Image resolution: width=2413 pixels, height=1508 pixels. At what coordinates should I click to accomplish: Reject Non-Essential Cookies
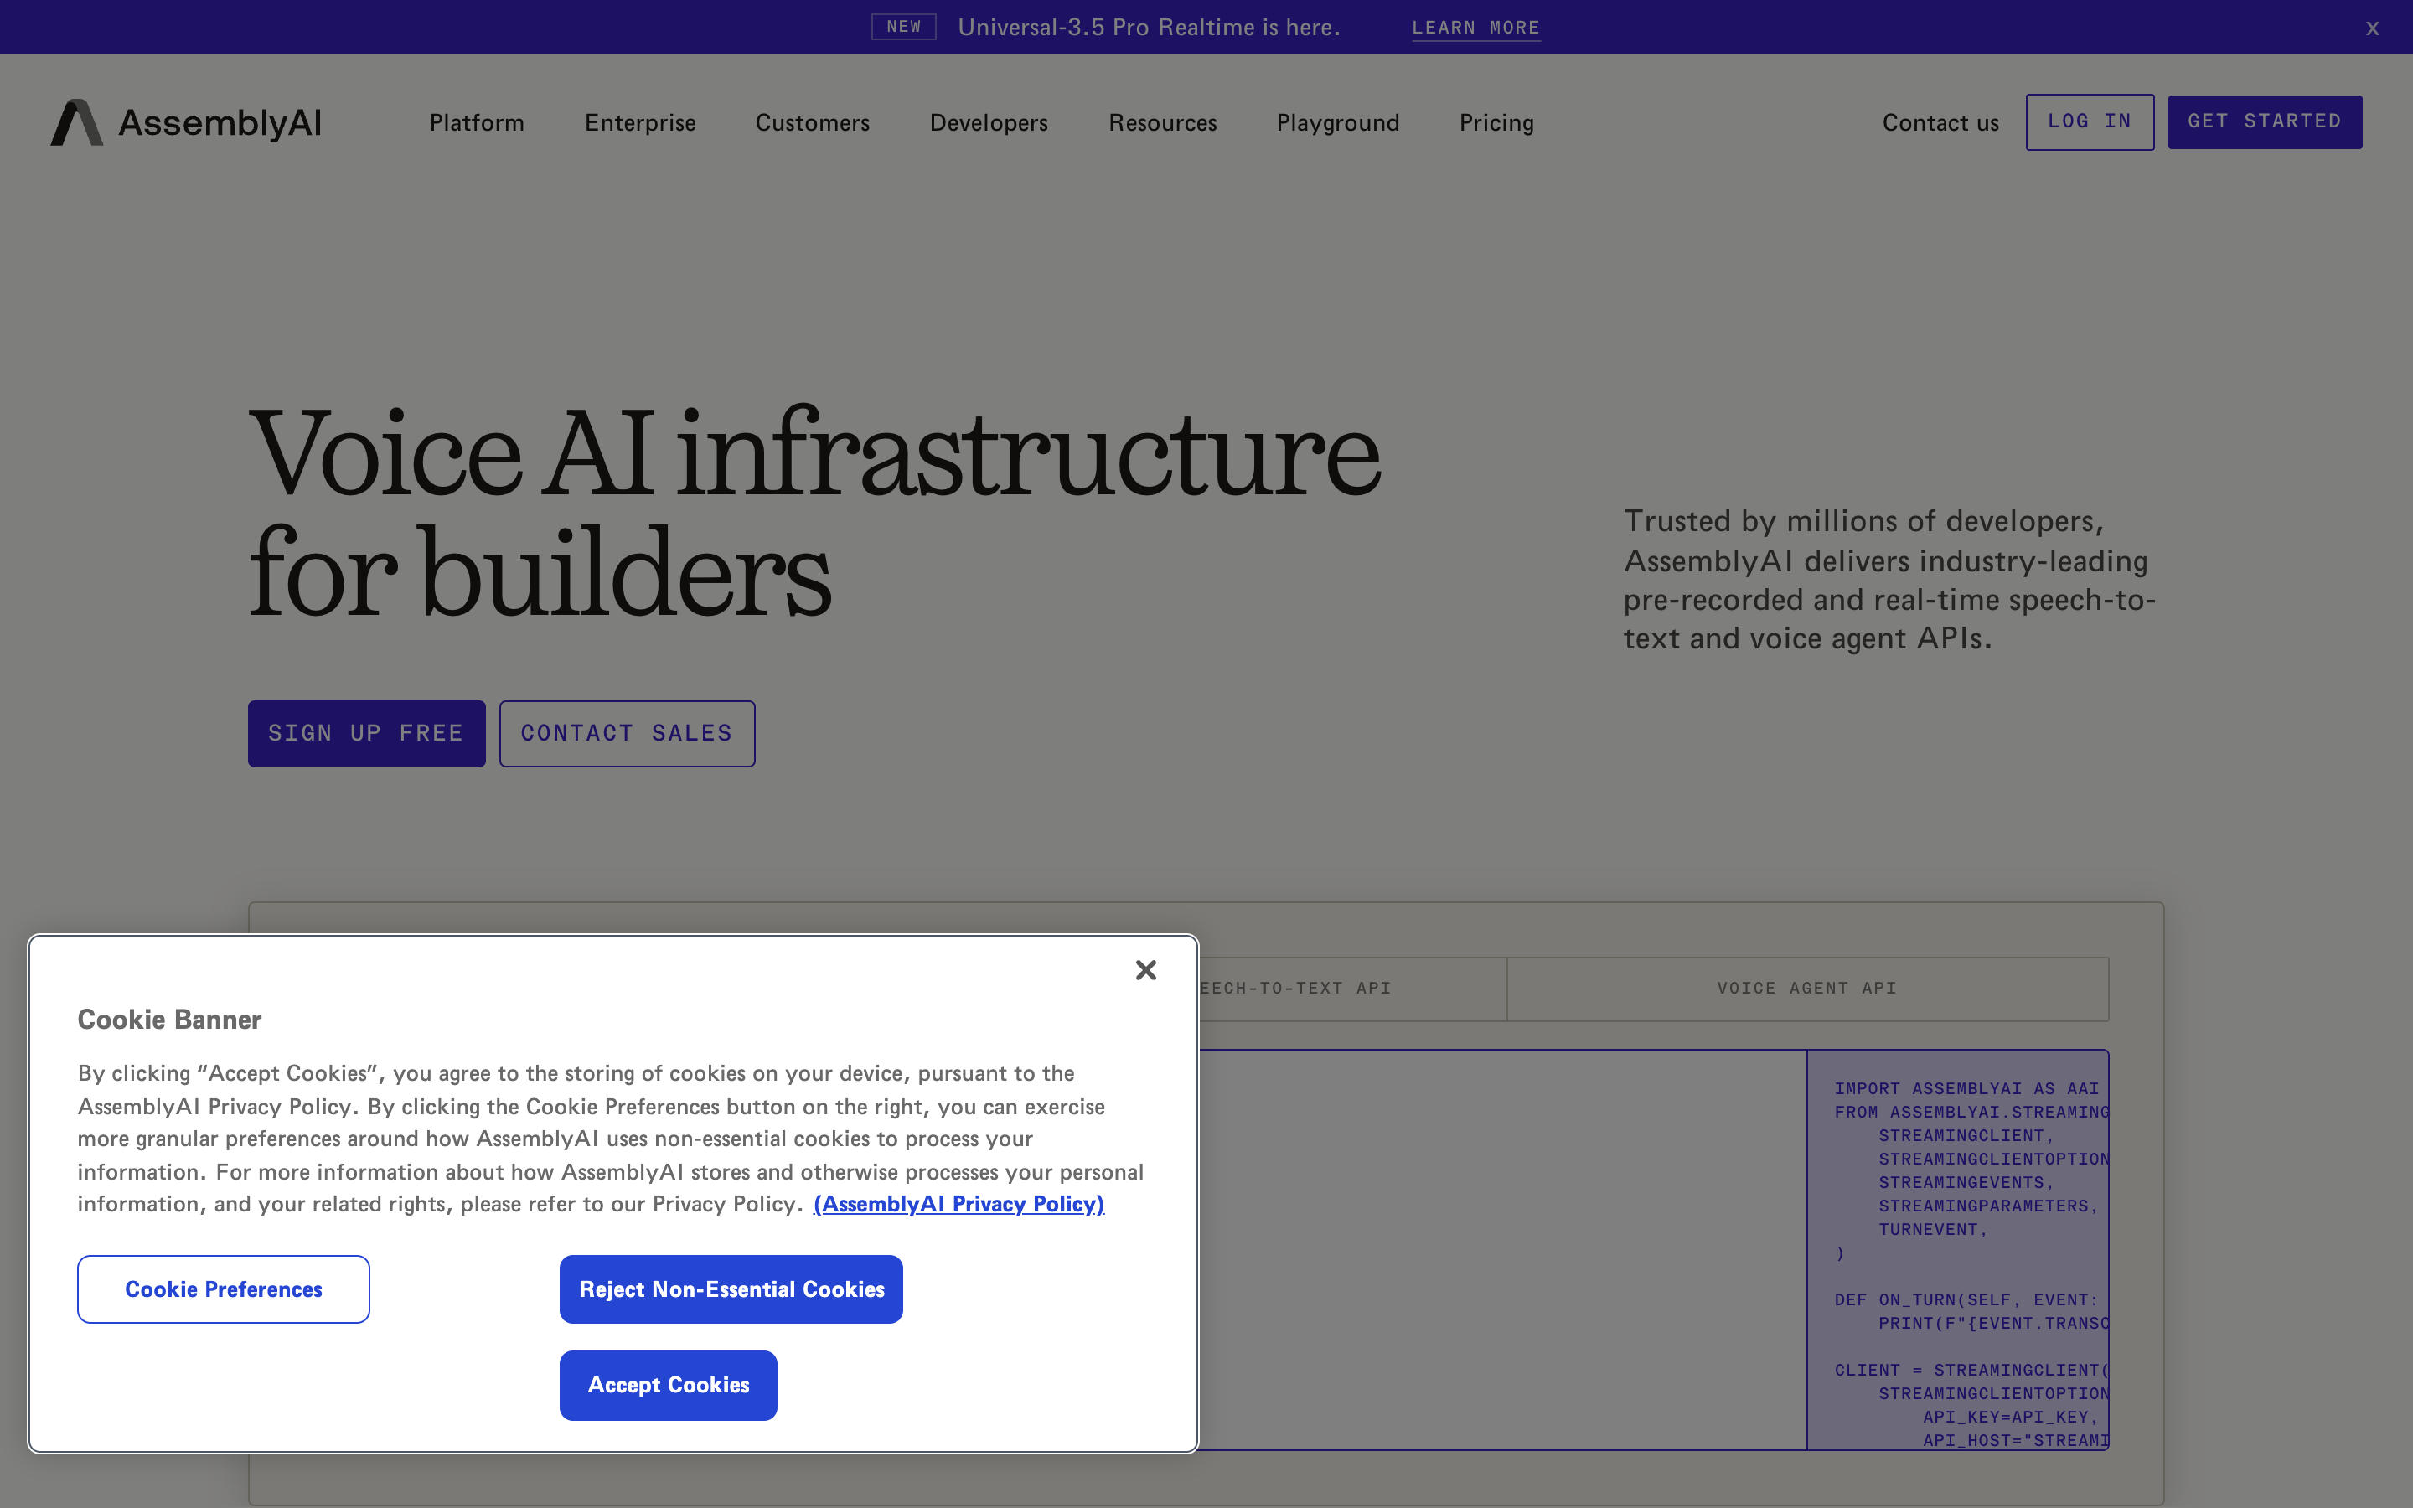click(x=731, y=1289)
